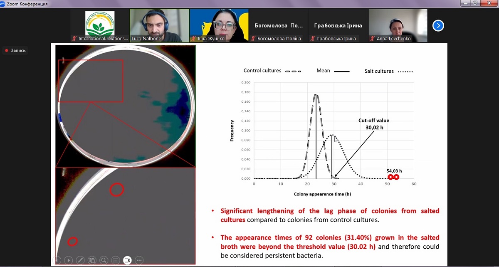
Task: Click muted microphone icon beside Anna Levchenko
Action: [373, 39]
